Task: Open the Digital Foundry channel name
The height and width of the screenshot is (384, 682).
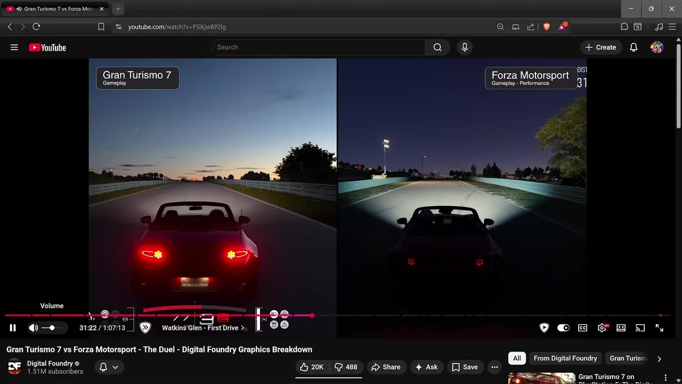Action: click(50, 363)
